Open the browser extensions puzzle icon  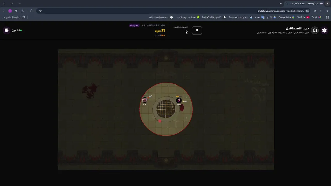point(32,11)
